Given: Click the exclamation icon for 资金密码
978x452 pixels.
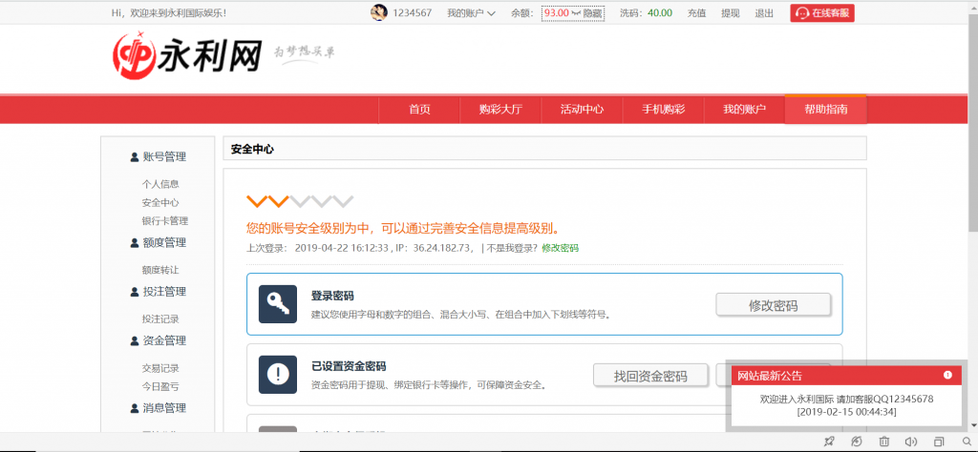Looking at the screenshot, I should click(x=278, y=374).
